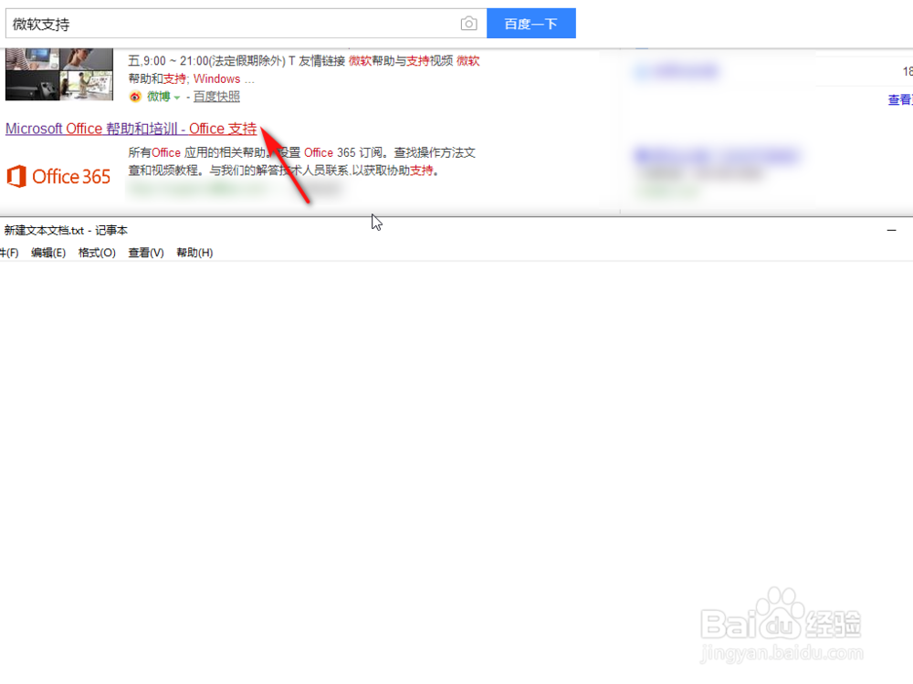Open the 百度快照 cached link
The image size is (913, 684).
216,97
